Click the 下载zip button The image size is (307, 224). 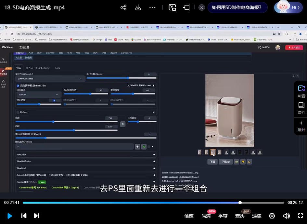tap(225, 162)
